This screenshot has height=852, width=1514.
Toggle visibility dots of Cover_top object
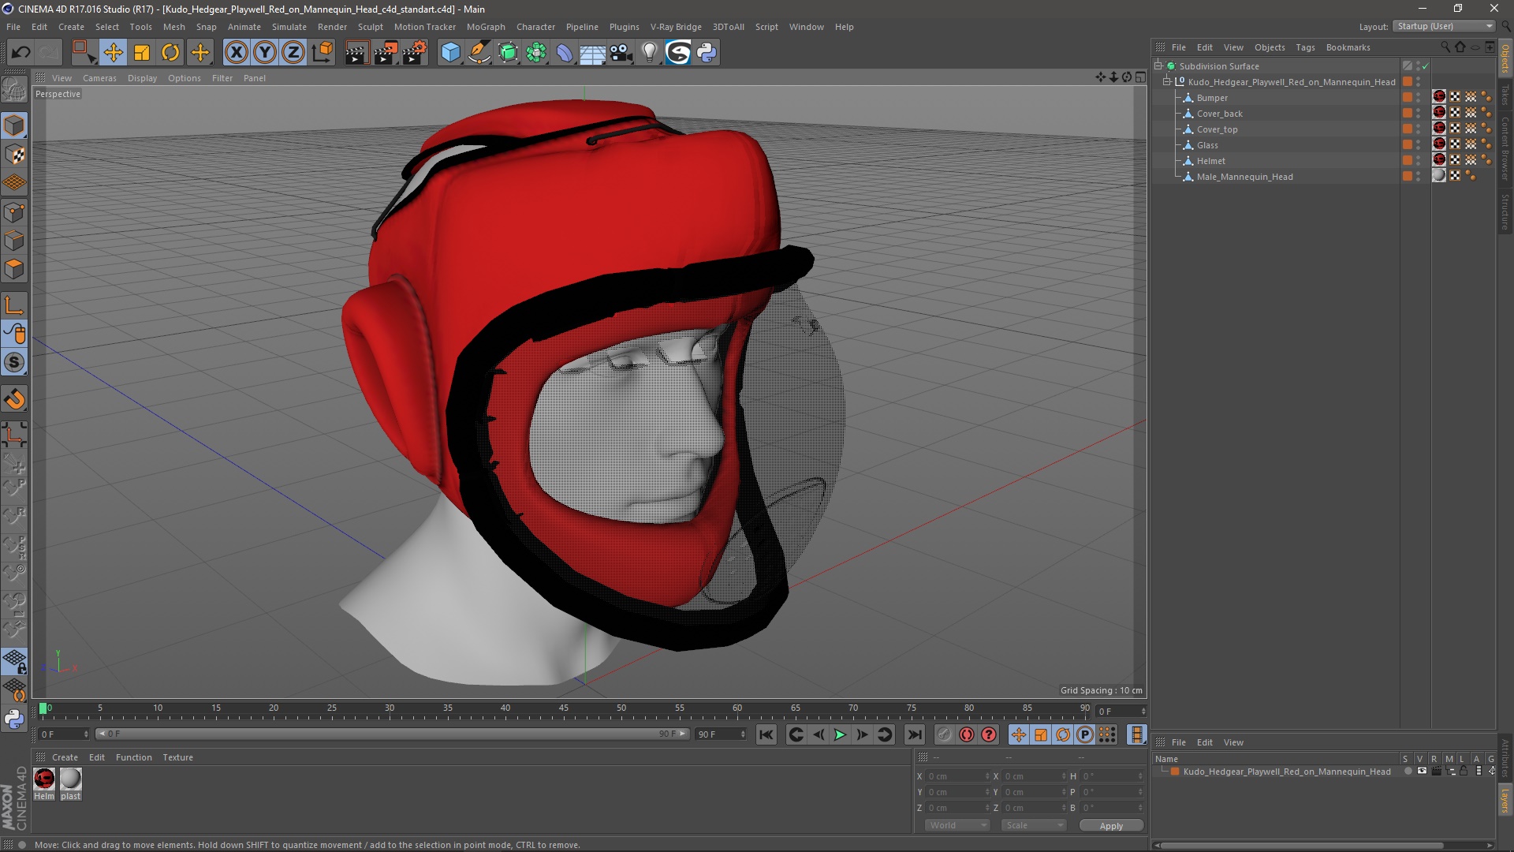(x=1418, y=129)
